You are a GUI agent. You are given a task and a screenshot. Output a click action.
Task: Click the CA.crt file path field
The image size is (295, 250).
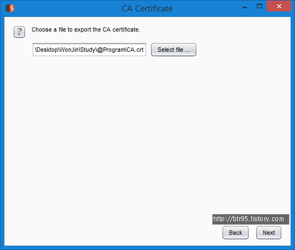[x=89, y=50]
